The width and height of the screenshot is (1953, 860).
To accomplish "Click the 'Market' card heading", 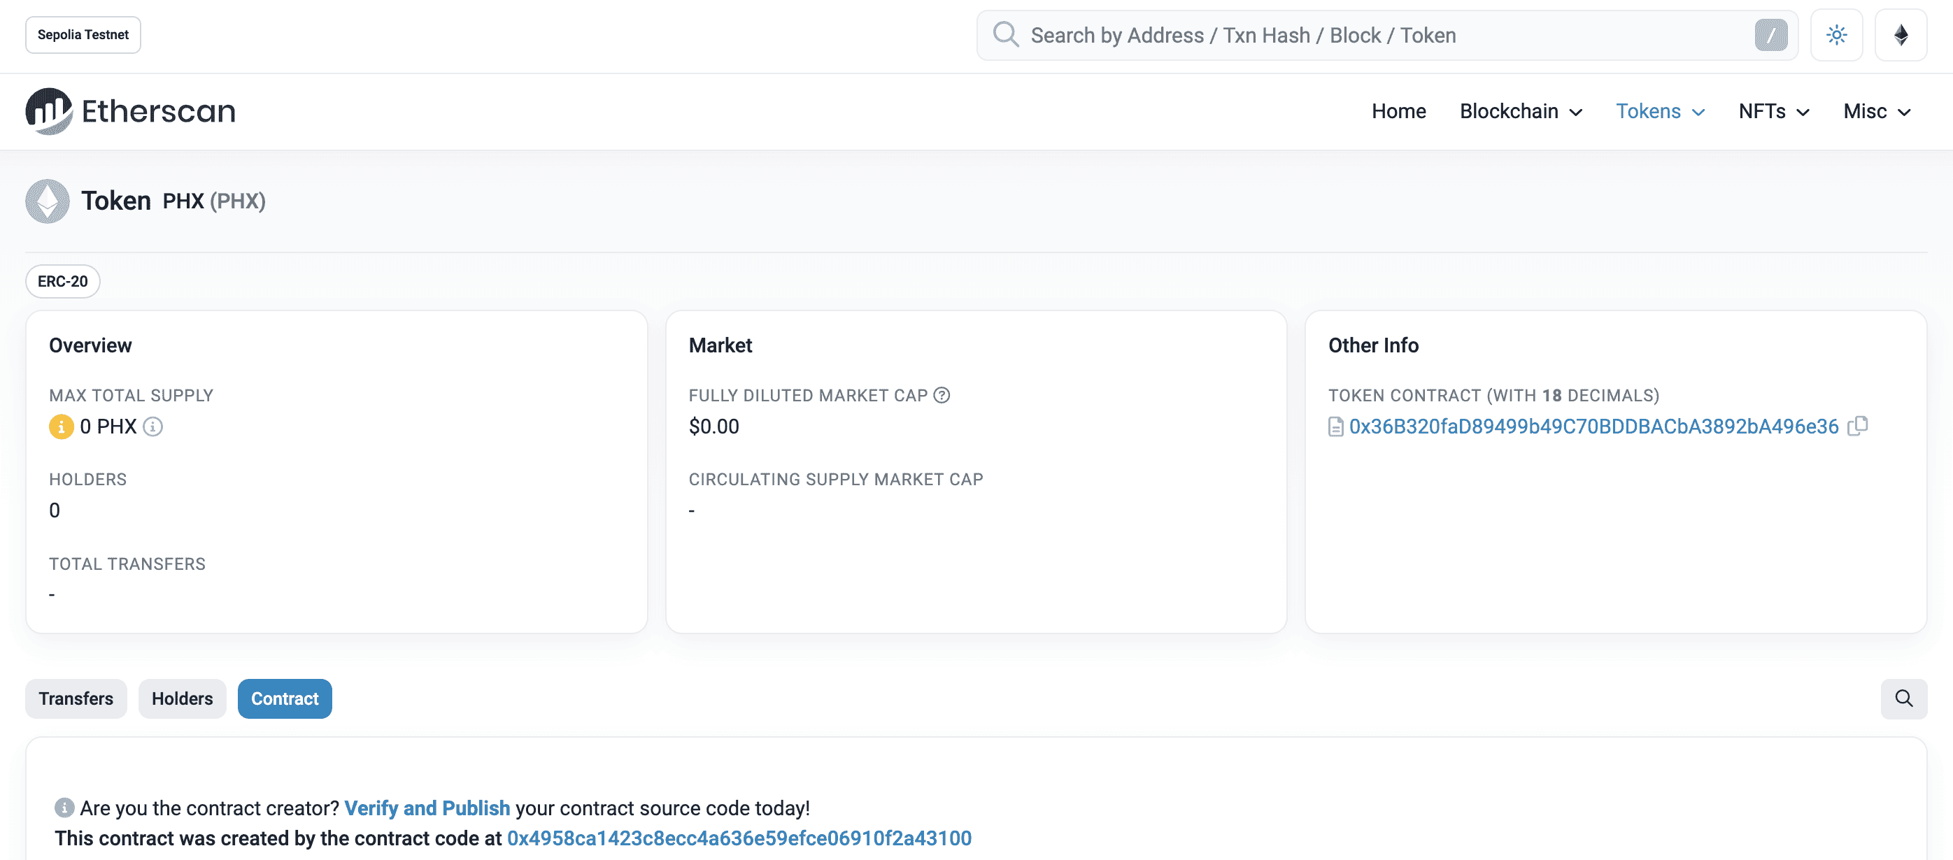I will click(720, 345).
